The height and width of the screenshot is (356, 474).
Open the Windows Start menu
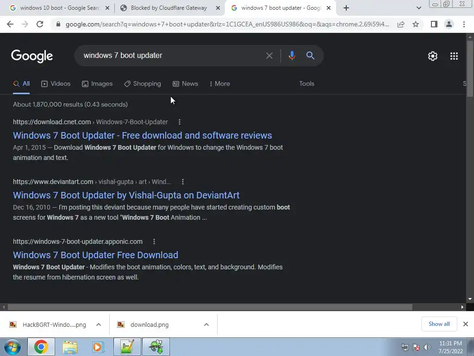12,347
